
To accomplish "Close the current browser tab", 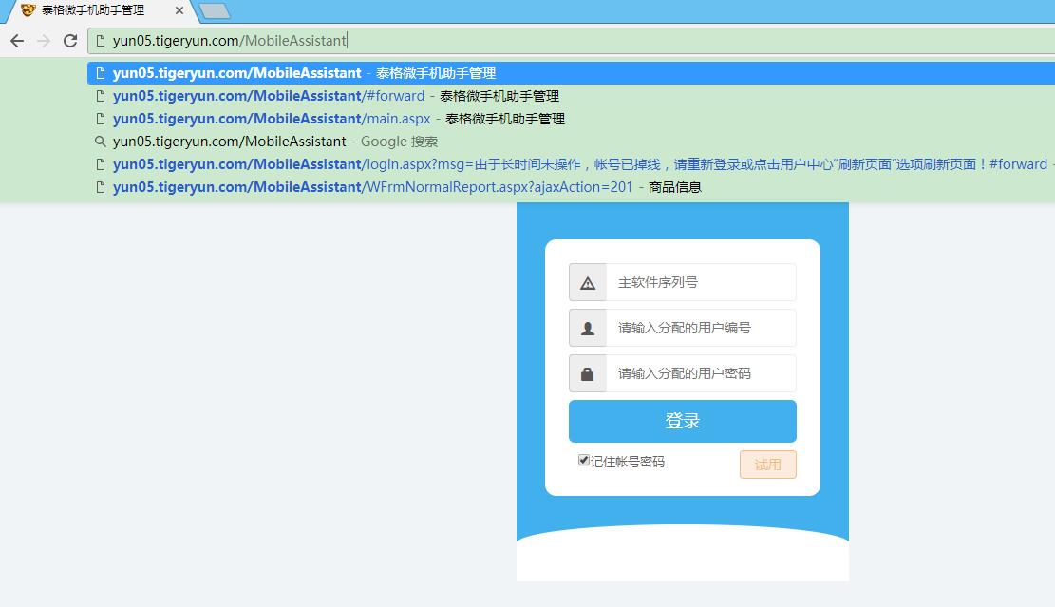I will (x=179, y=10).
